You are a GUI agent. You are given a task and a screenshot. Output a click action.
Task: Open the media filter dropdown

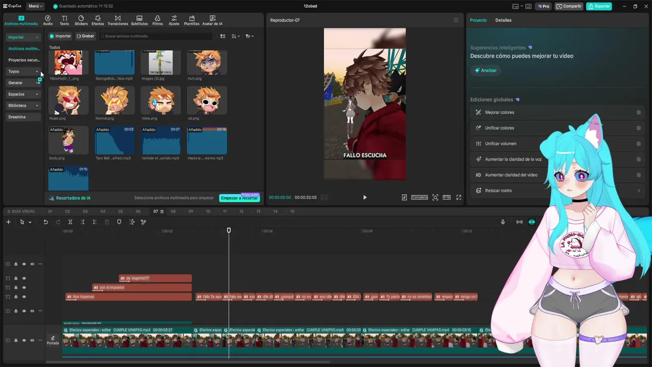[x=249, y=36]
